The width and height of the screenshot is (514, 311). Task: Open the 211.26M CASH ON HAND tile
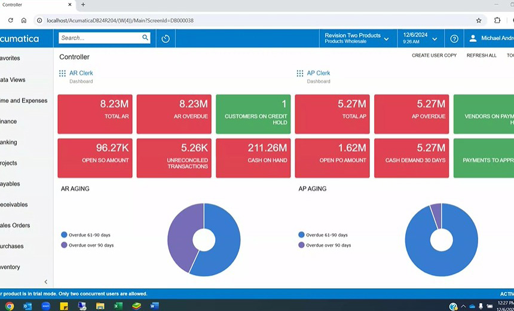[x=253, y=158]
